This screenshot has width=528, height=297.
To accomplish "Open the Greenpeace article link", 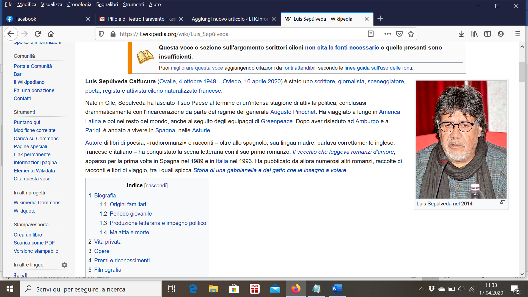I will click(277, 121).
